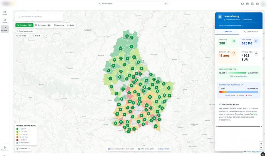Click the 288 Terrains count value

point(222,43)
